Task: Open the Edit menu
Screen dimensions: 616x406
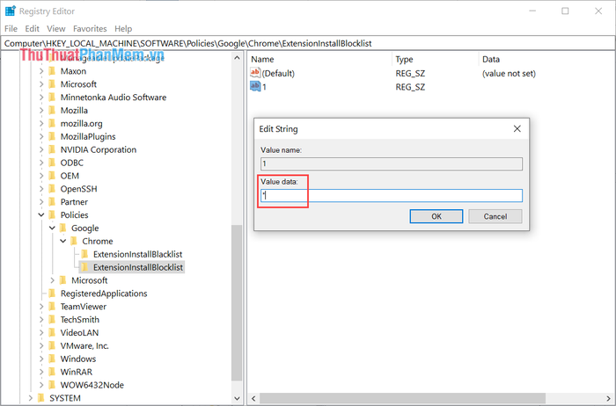Action: coord(32,29)
